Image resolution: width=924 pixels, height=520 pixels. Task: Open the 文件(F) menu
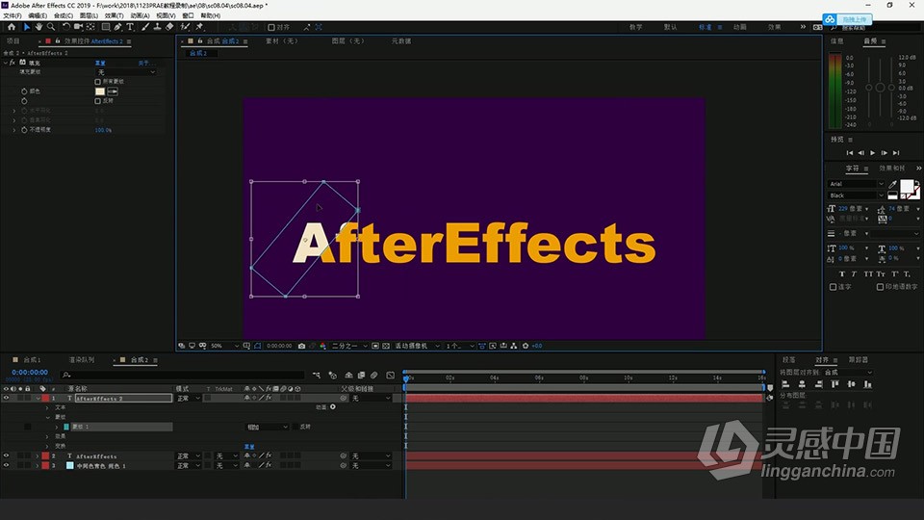click(x=13, y=15)
